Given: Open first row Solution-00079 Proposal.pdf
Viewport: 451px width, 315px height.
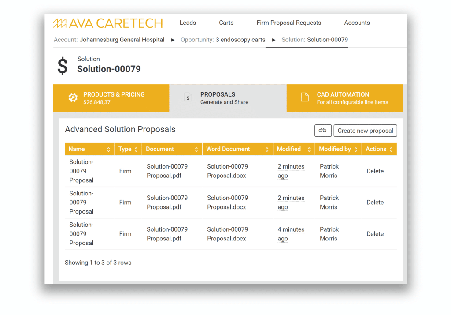Looking at the screenshot, I should click(167, 171).
